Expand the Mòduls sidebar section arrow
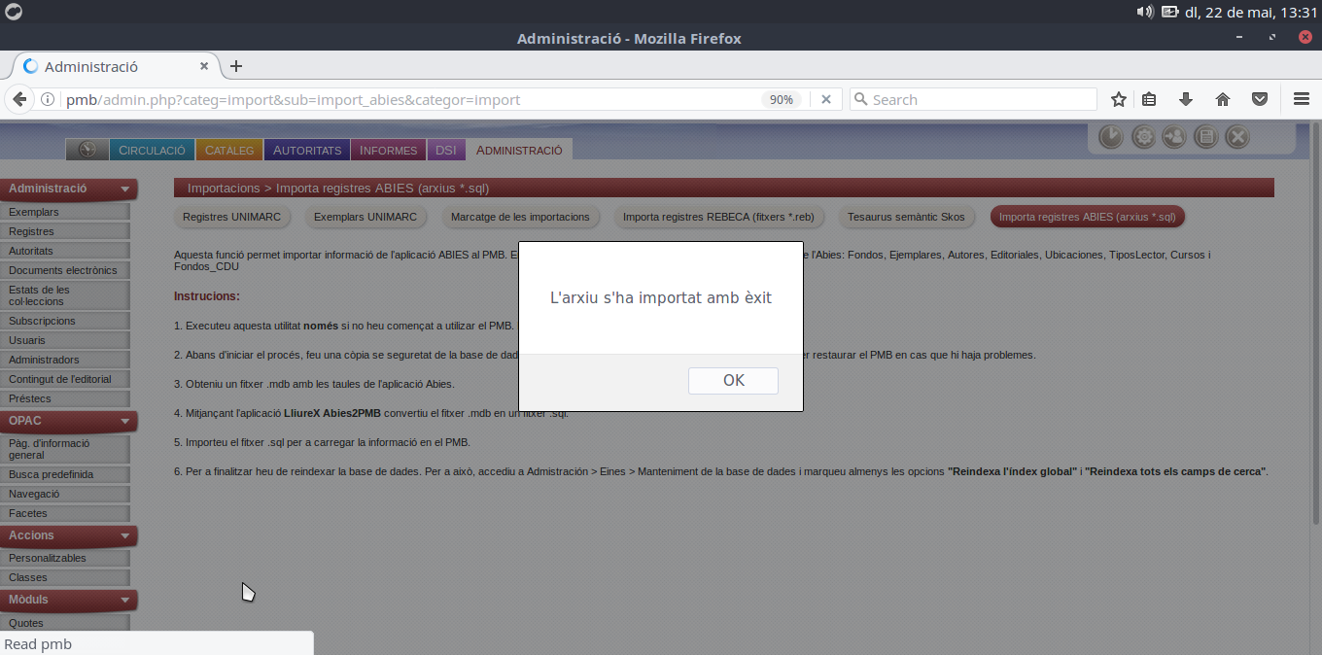Image resolution: width=1322 pixels, height=655 pixels. point(125,601)
